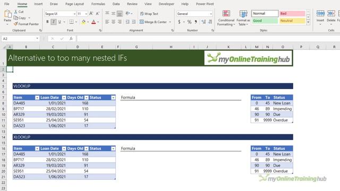Open the font name dropdown
This screenshot has height=191, width=340.
(x=74, y=14)
